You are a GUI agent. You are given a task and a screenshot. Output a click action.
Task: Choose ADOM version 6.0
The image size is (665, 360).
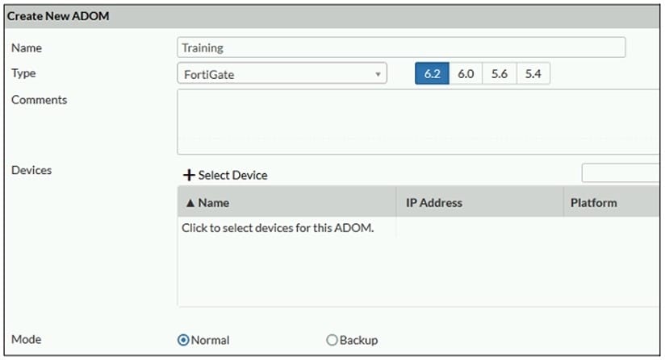pyautogui.click(x=466, y=73)
